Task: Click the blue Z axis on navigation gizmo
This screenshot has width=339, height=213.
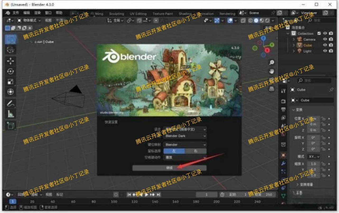Action: point(263,38)
